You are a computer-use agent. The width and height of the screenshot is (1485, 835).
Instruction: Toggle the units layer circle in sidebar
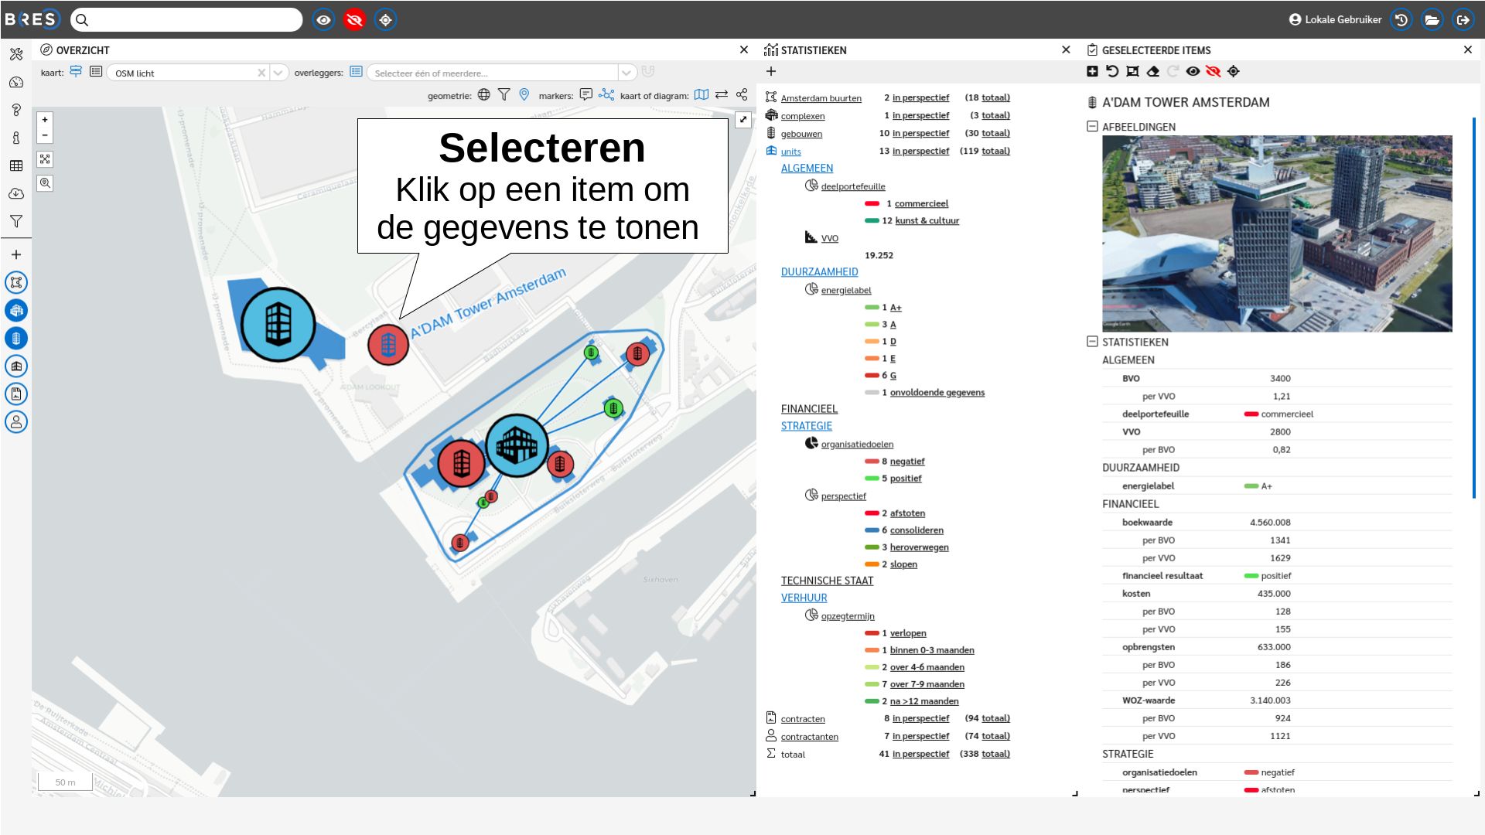coord(16,366)
